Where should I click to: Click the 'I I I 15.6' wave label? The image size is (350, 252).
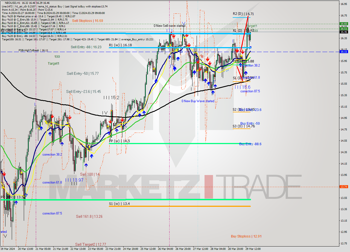pos(242,87)
